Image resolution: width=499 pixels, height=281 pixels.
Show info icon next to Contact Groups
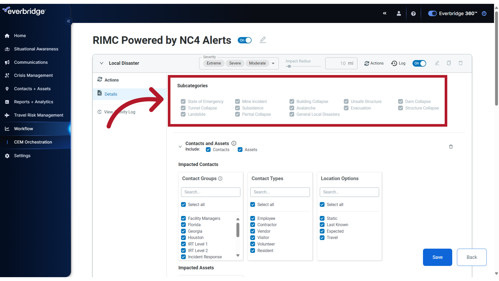(220, 178)
